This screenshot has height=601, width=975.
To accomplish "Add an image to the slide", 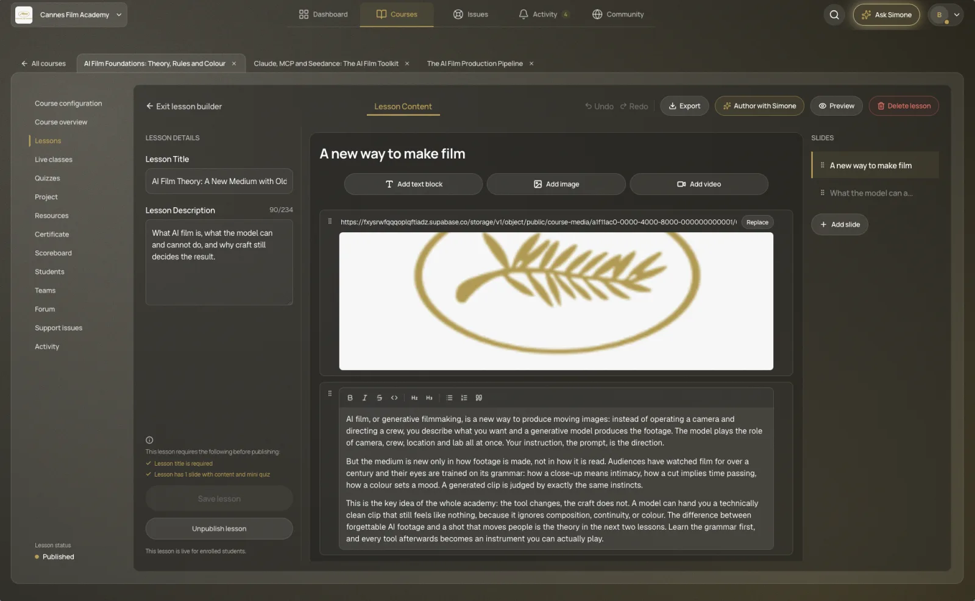I will click(x=556, y=184).
